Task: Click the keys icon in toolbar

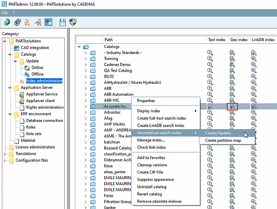Action: pyautogui.click(x=38, y=22)
